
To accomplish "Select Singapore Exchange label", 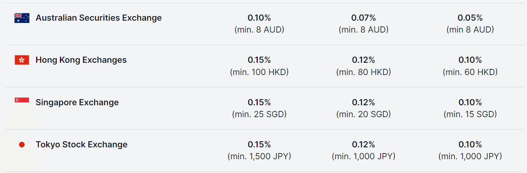I will pyautogui.click(x=77, y=102).
